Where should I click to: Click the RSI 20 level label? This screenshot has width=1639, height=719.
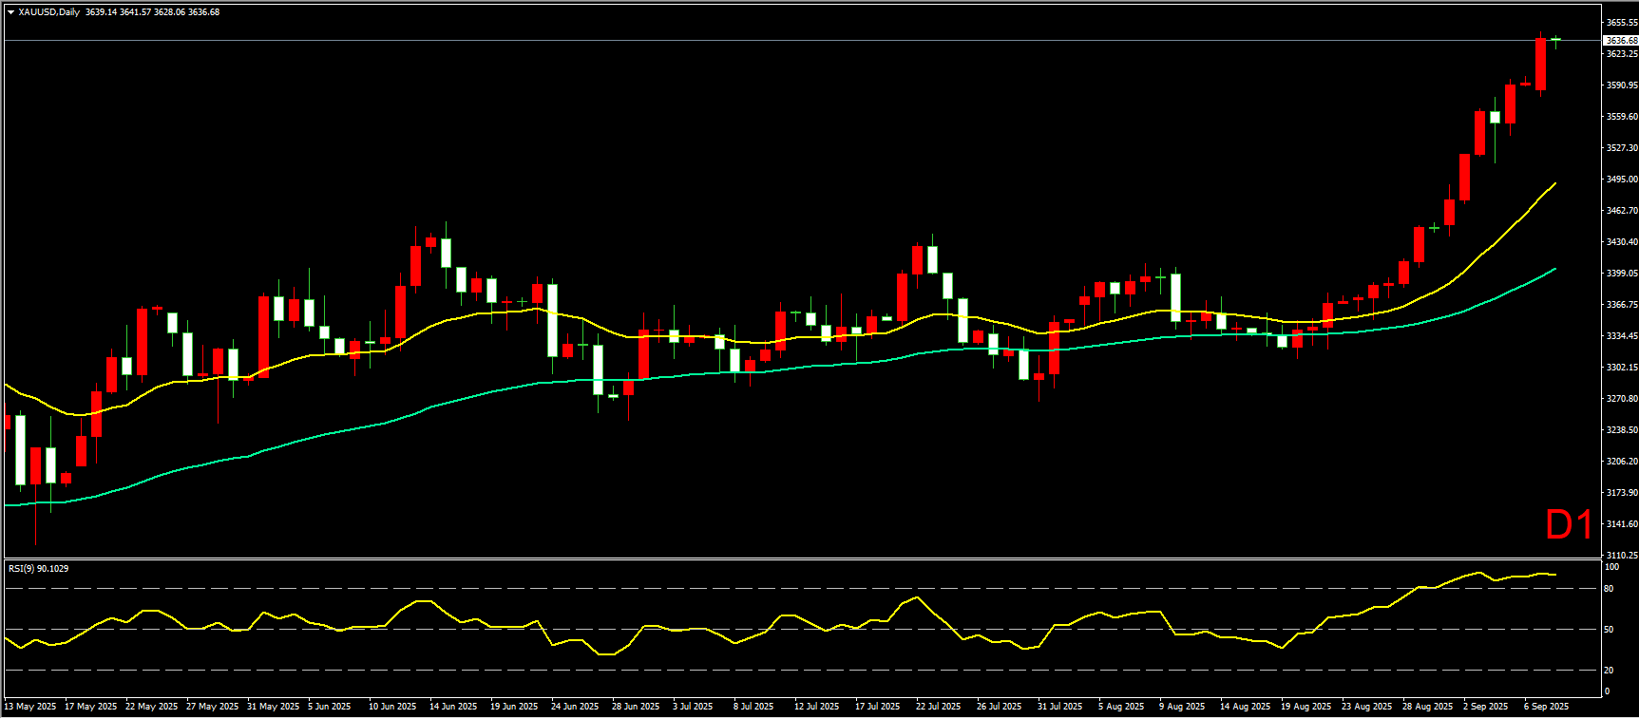(x=1609, y=670)
